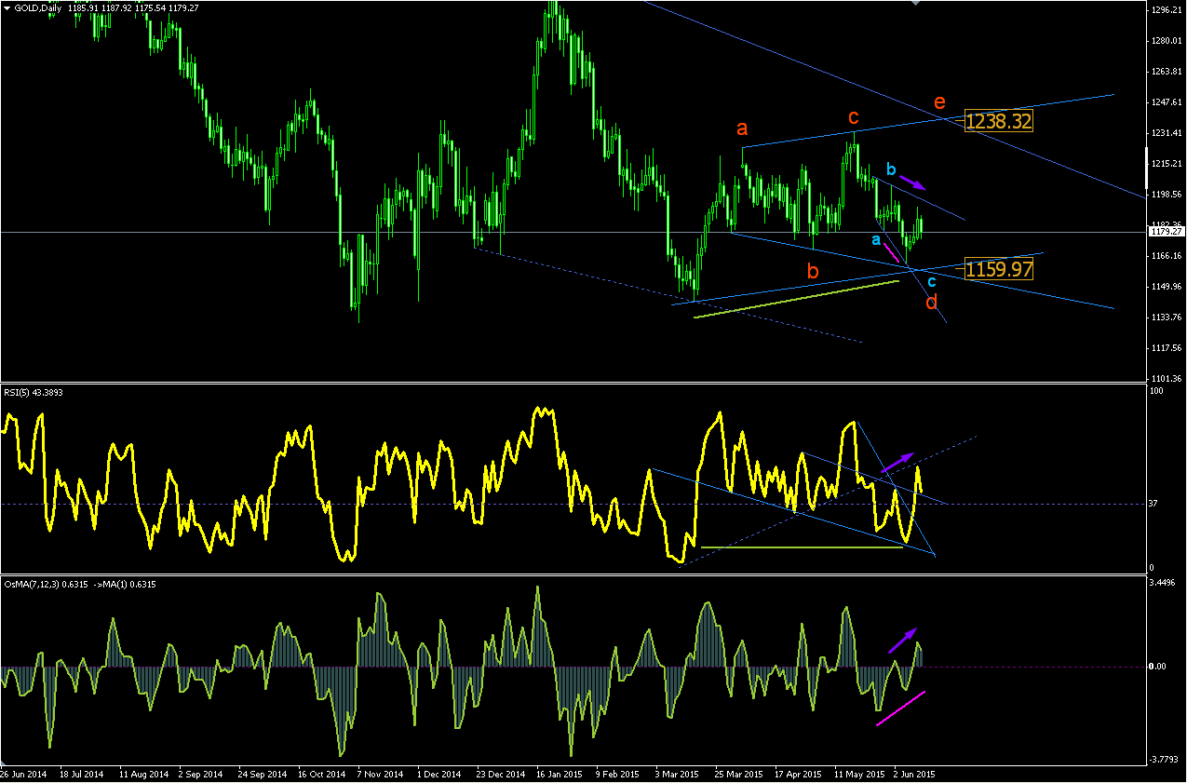The height and width of the screenshot is (783, 1187).
Task: Click the GOLD,Daily chart title
Action: coord(37,7)
